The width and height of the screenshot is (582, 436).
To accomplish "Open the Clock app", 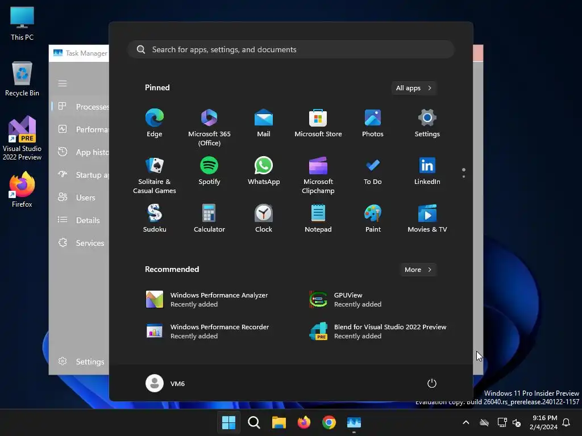I will (264, 219).
